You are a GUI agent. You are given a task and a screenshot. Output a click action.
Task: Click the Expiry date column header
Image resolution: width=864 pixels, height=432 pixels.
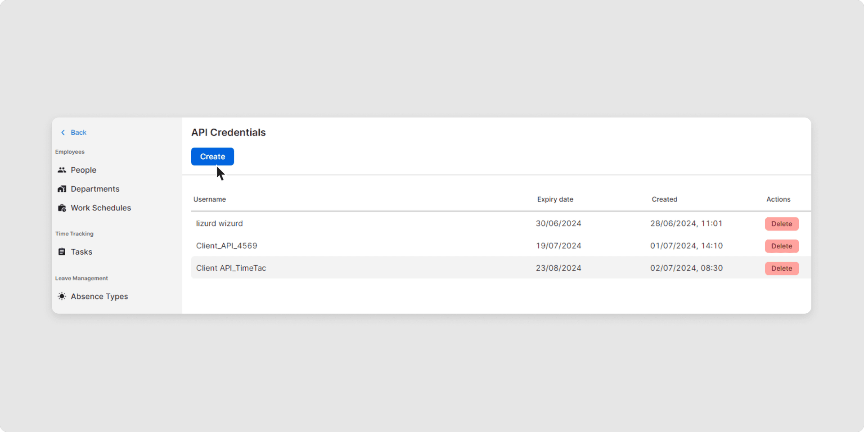(x=555, y=199)
